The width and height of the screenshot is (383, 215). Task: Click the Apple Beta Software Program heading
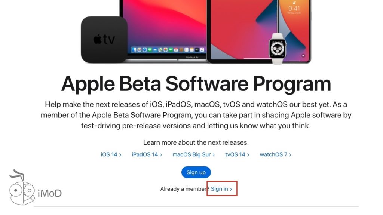[x=196, y=84]
